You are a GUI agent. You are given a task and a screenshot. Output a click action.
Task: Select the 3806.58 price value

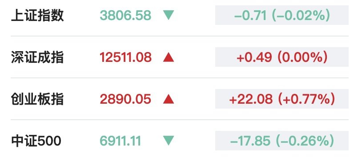click(125, 16)
